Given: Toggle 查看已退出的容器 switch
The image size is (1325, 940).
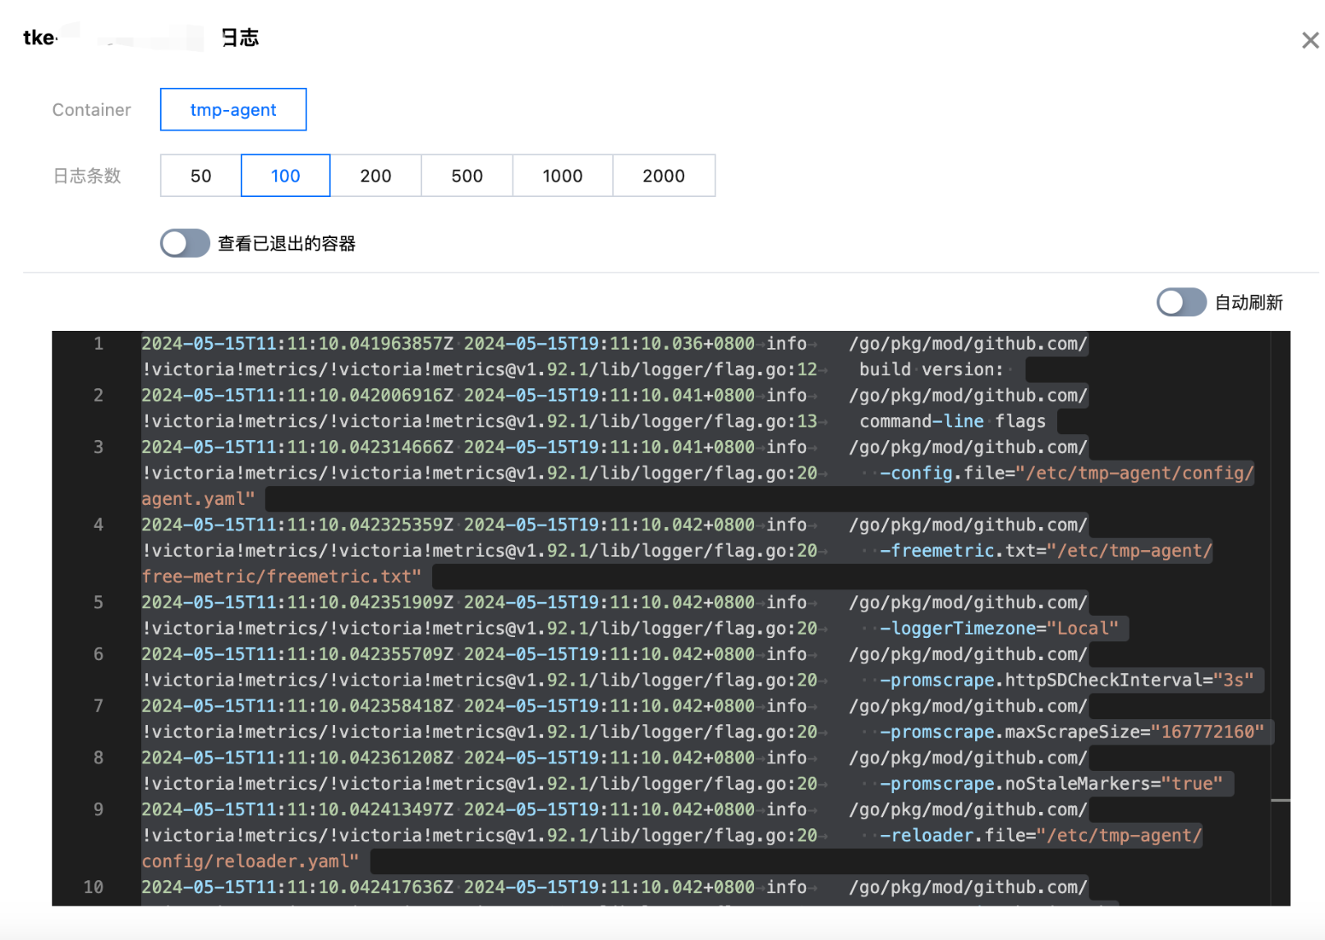Looking at the screenshot, I should pyautogui.click(x=185, y=243).
